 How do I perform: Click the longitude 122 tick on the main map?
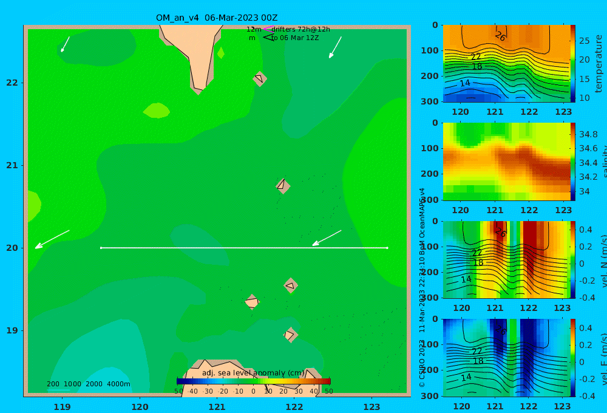(x=294, y=407)
